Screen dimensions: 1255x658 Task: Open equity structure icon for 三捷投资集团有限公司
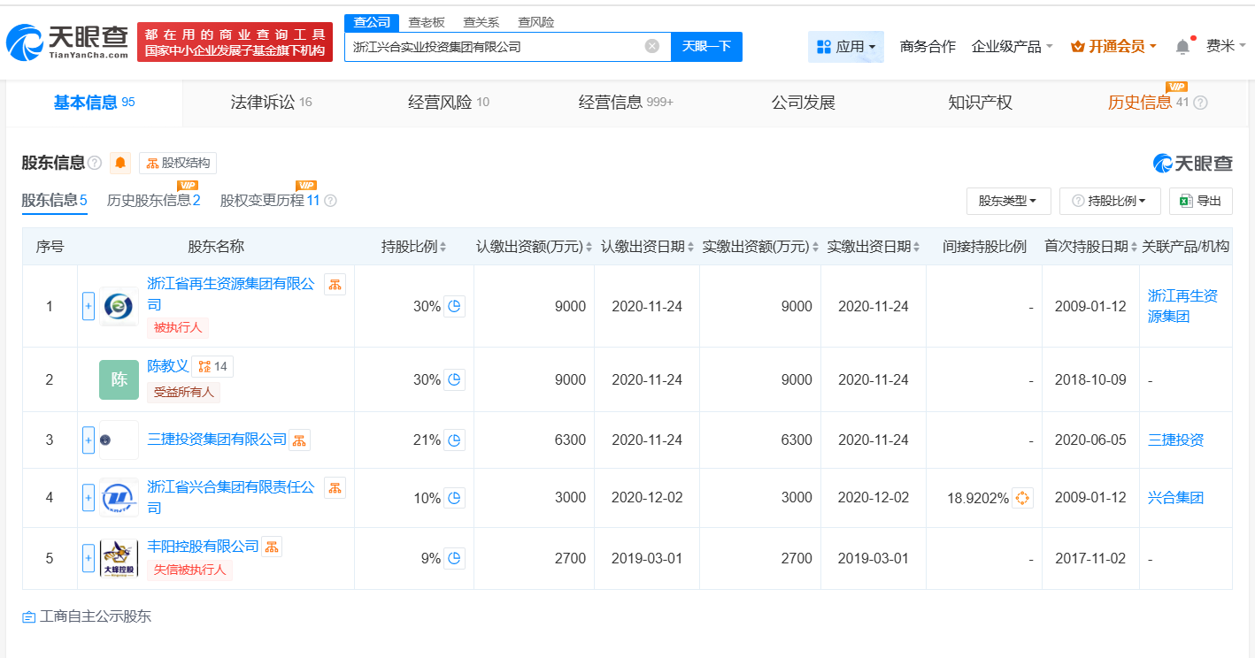[299, 440]
